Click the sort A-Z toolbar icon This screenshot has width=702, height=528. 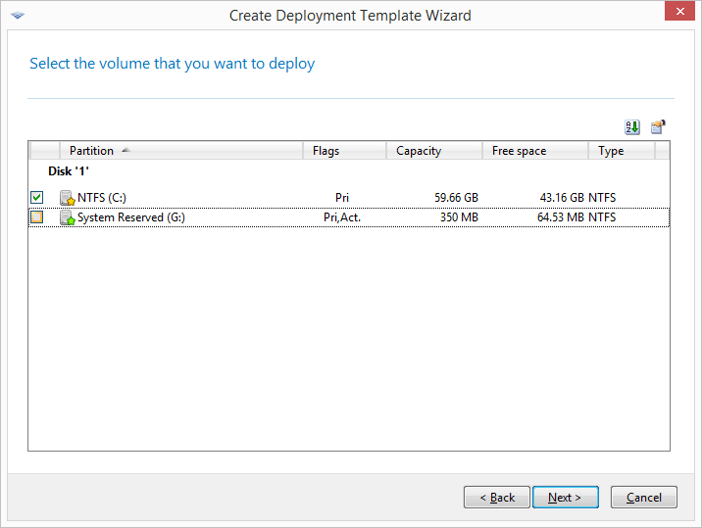(x=632, y=127)
